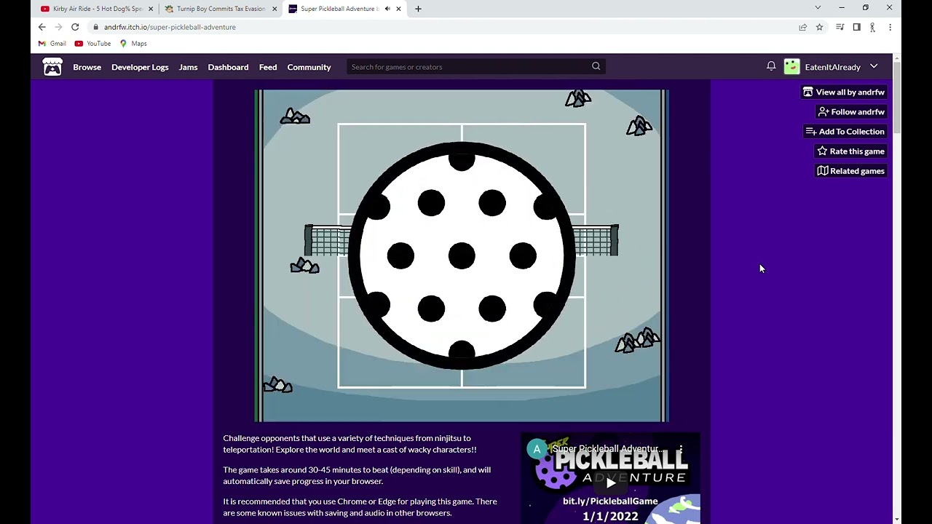Close the Super Pickleball Adventure tab

point(398,9)
